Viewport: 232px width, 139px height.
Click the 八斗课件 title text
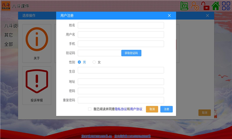20,6
